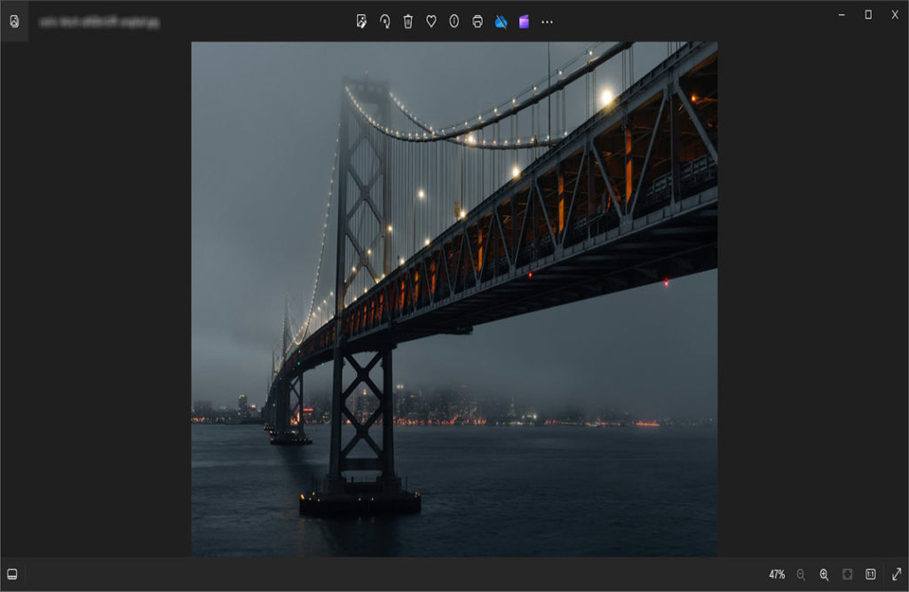
Task: Open the Photos gallery icon at top-left
Action: point(14,21)
